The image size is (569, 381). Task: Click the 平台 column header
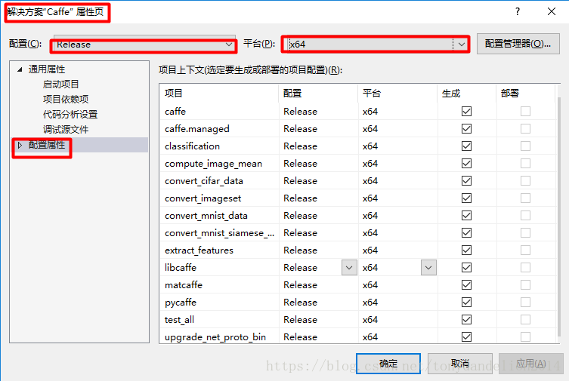pos(397,94)
